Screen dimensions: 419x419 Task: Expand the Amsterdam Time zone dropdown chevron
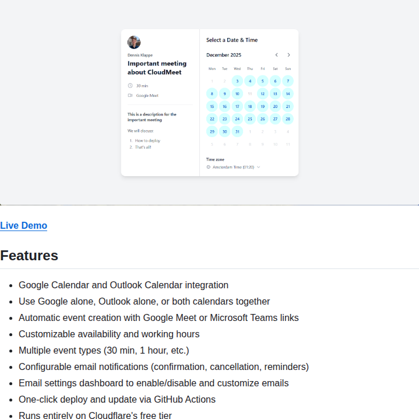pyautogui.click(x=258, y=167)
